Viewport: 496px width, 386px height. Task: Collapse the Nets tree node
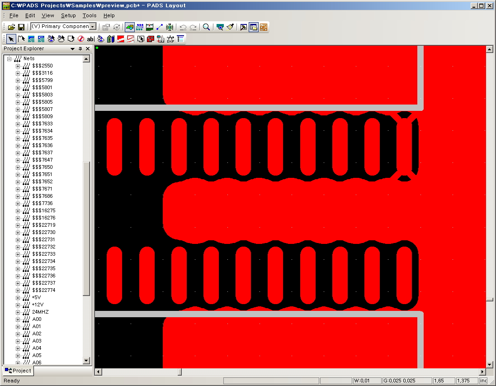coord(9,58)
